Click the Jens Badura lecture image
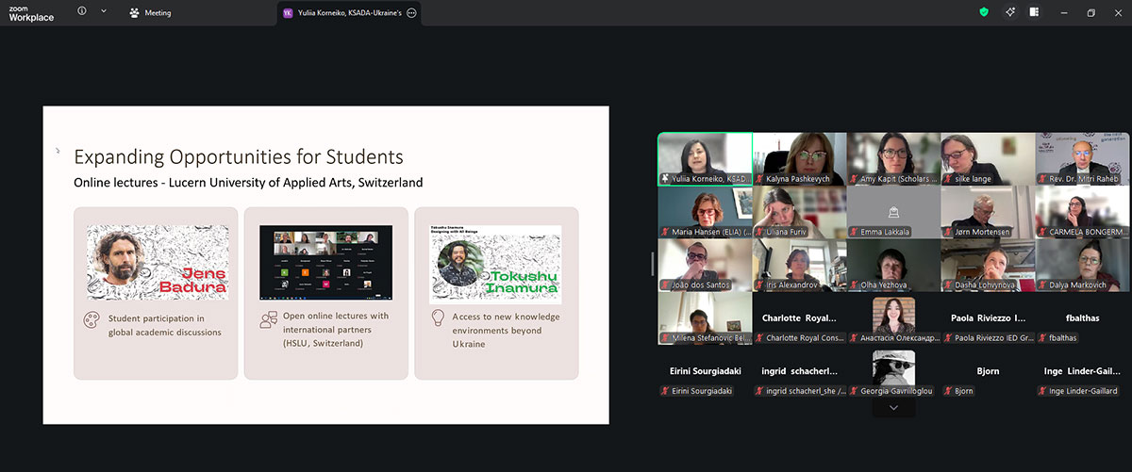 [x=158, y=263]
